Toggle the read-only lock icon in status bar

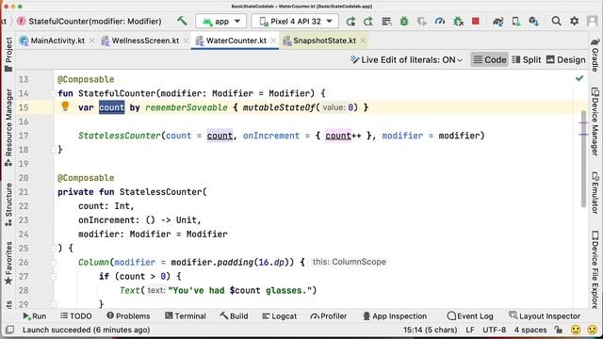pos(559,330)
